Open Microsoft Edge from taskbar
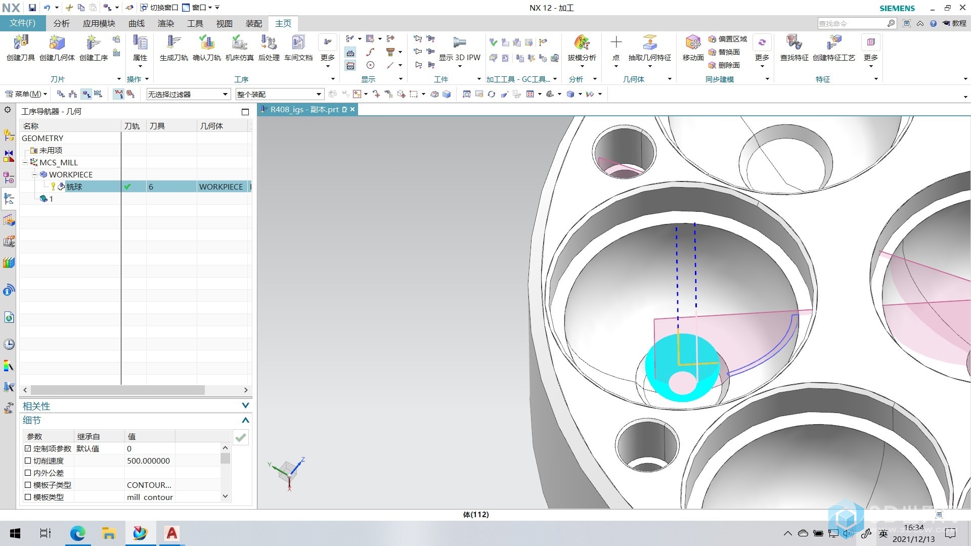 pyautogui.click(x=77, y=533)
